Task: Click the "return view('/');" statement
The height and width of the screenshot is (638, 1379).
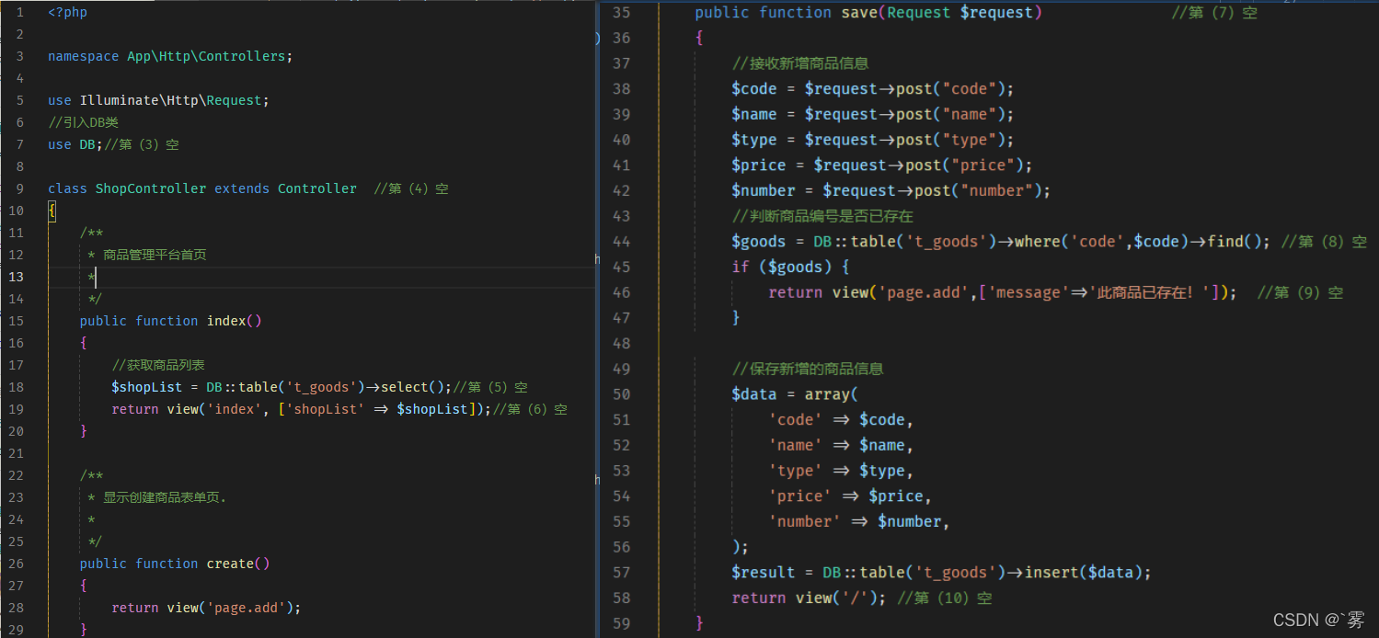Action: pyautogui.click(x=810, y=598)
